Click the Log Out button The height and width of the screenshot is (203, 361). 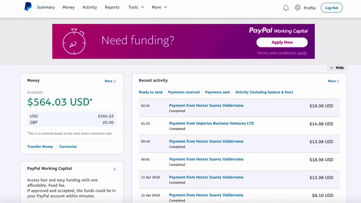point(332,8)
